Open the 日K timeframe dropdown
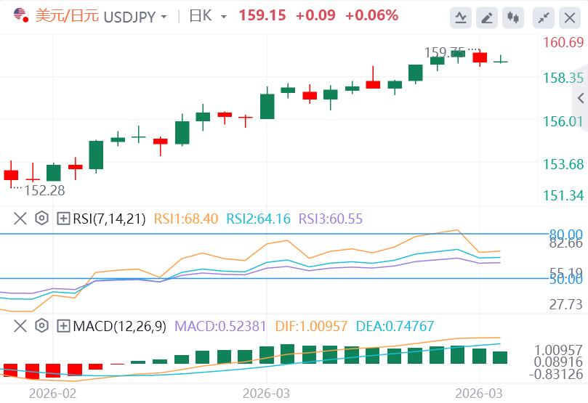Screen dimensions: 588x403 click(208, 16)
